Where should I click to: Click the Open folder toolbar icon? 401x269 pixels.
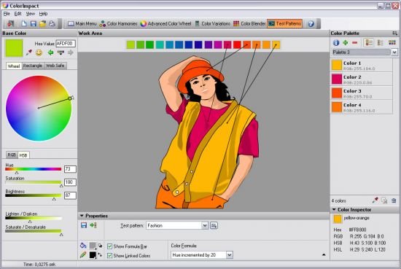(43, 23)
